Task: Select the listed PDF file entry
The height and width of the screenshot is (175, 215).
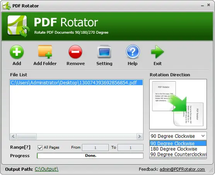Action: (76, 82)
